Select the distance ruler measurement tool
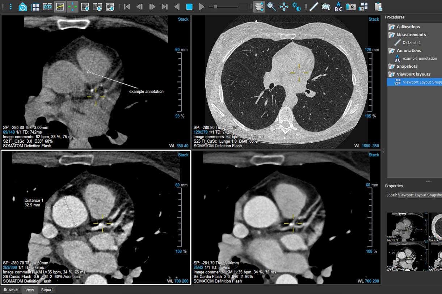This screenshot has width=442, height=294. [314, 7]
